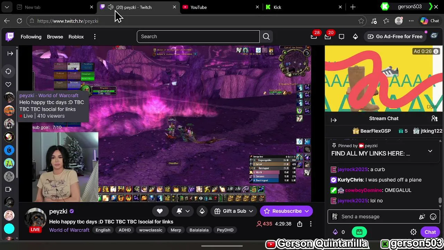The image size is (444, 250).
Task: Open channel points green chest icon
Action: coord(359,232)
